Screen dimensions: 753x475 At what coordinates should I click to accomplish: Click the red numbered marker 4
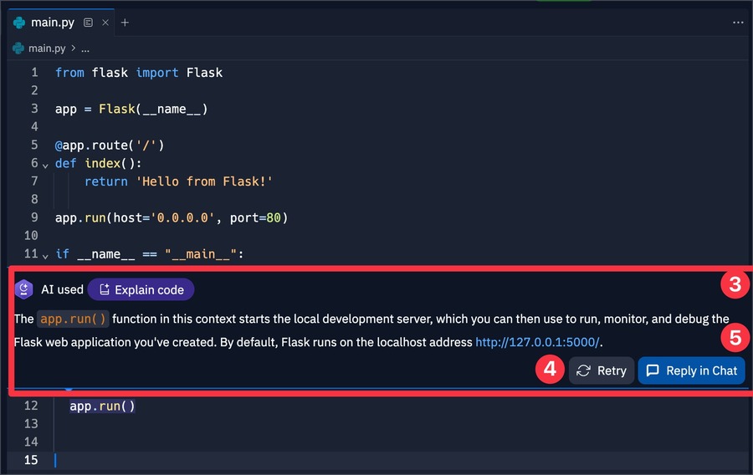(x=550, y=369)
